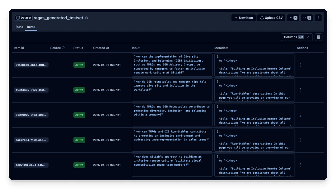Click the Created At column header
This screenshot has width=336, height=189.
coord(101,48)
